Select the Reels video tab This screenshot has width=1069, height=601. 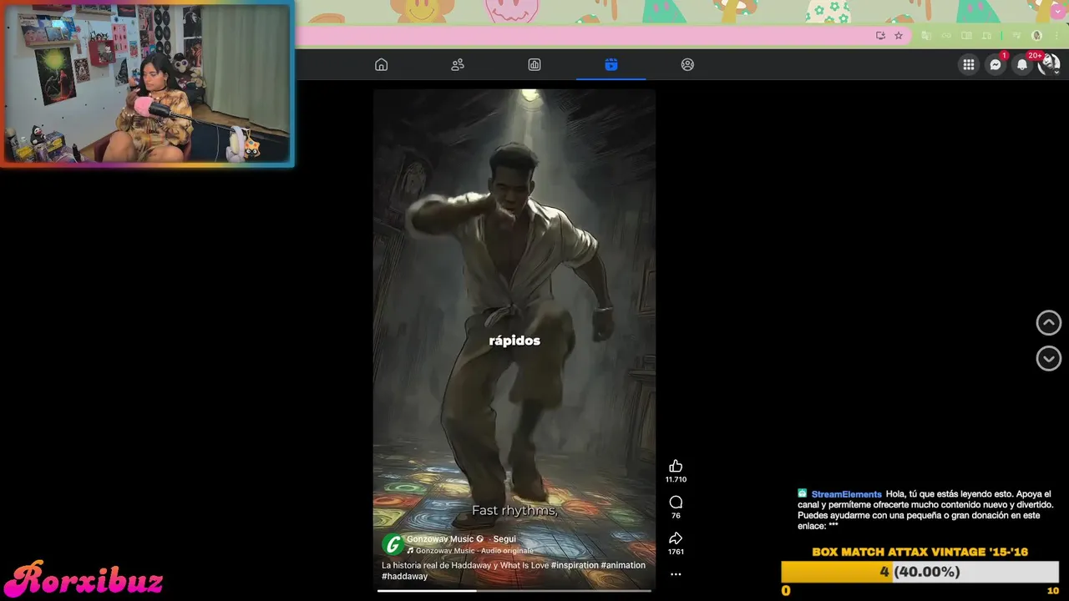pos(611,64)
